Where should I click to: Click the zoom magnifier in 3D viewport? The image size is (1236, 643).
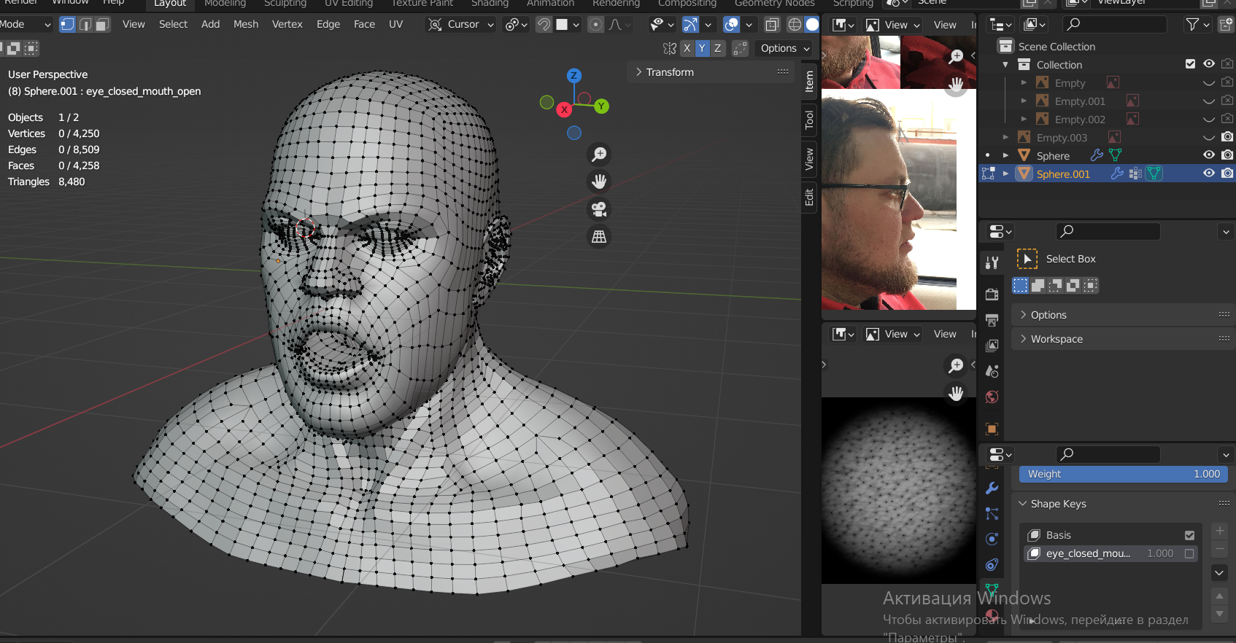pyautogui.click(x=599, y=155)
